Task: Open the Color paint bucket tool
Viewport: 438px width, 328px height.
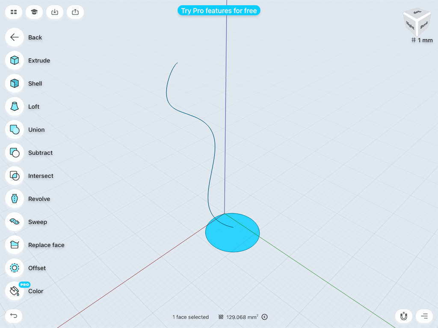Action: pos(15,291)
